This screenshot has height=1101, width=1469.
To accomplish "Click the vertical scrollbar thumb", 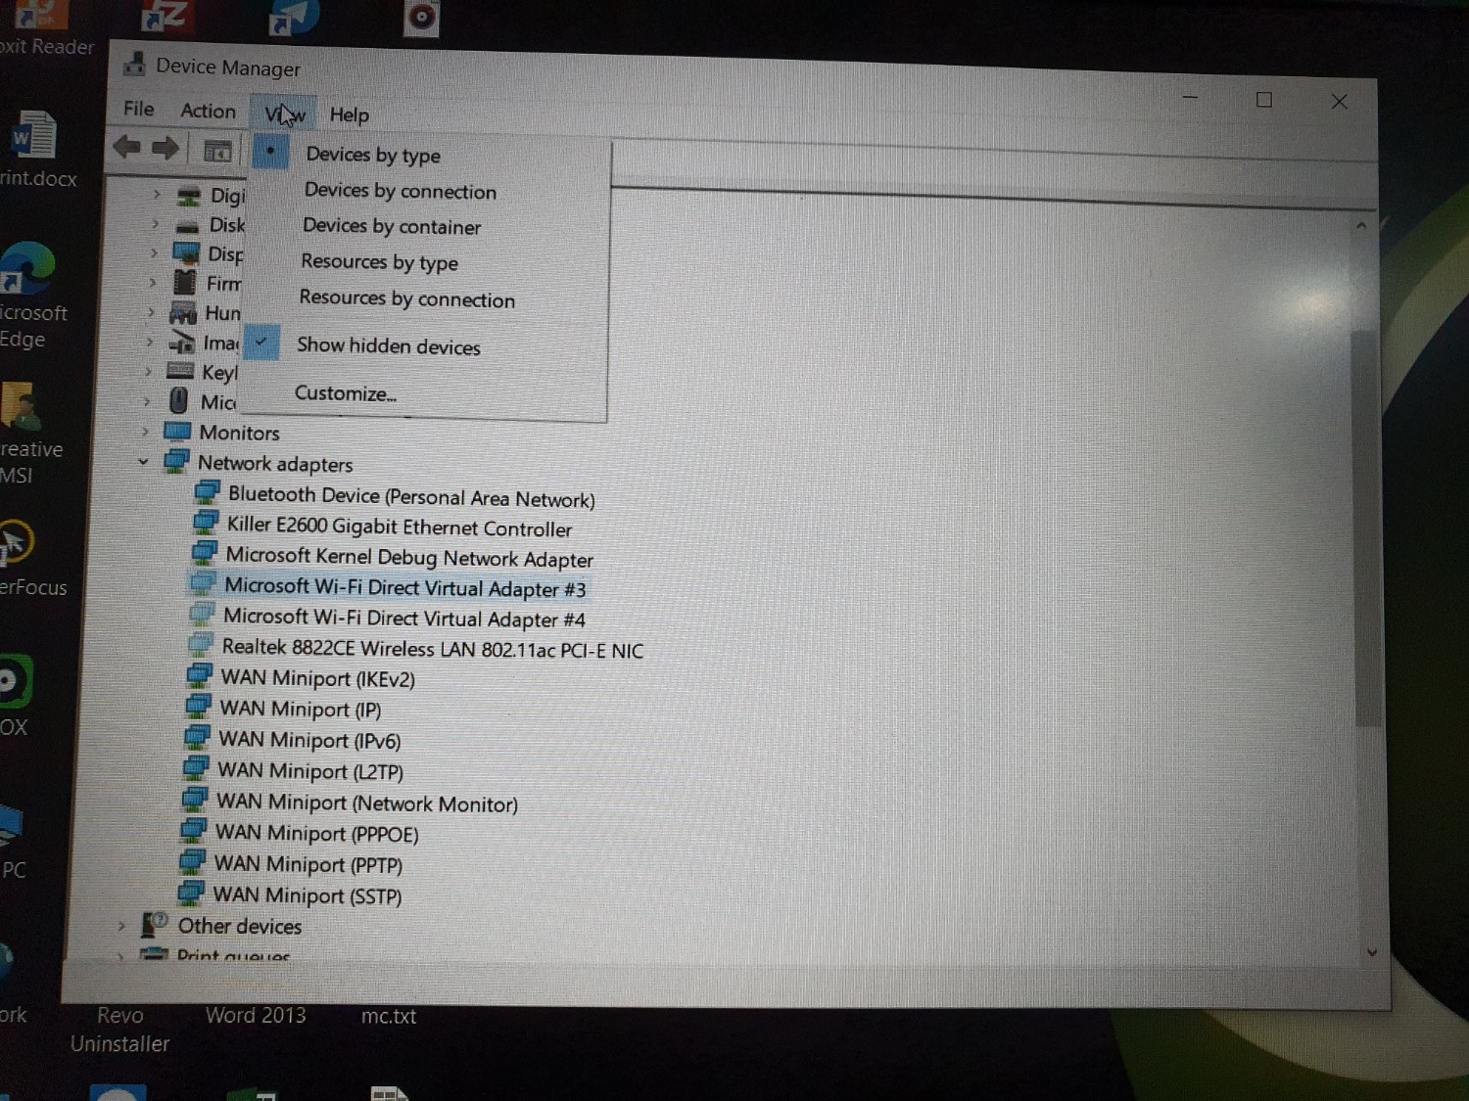I will tap(1367, 528).
